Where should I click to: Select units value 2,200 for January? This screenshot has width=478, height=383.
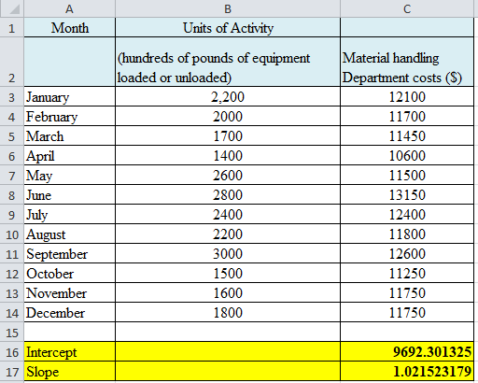pyautogui.click(x=228, y=97)
